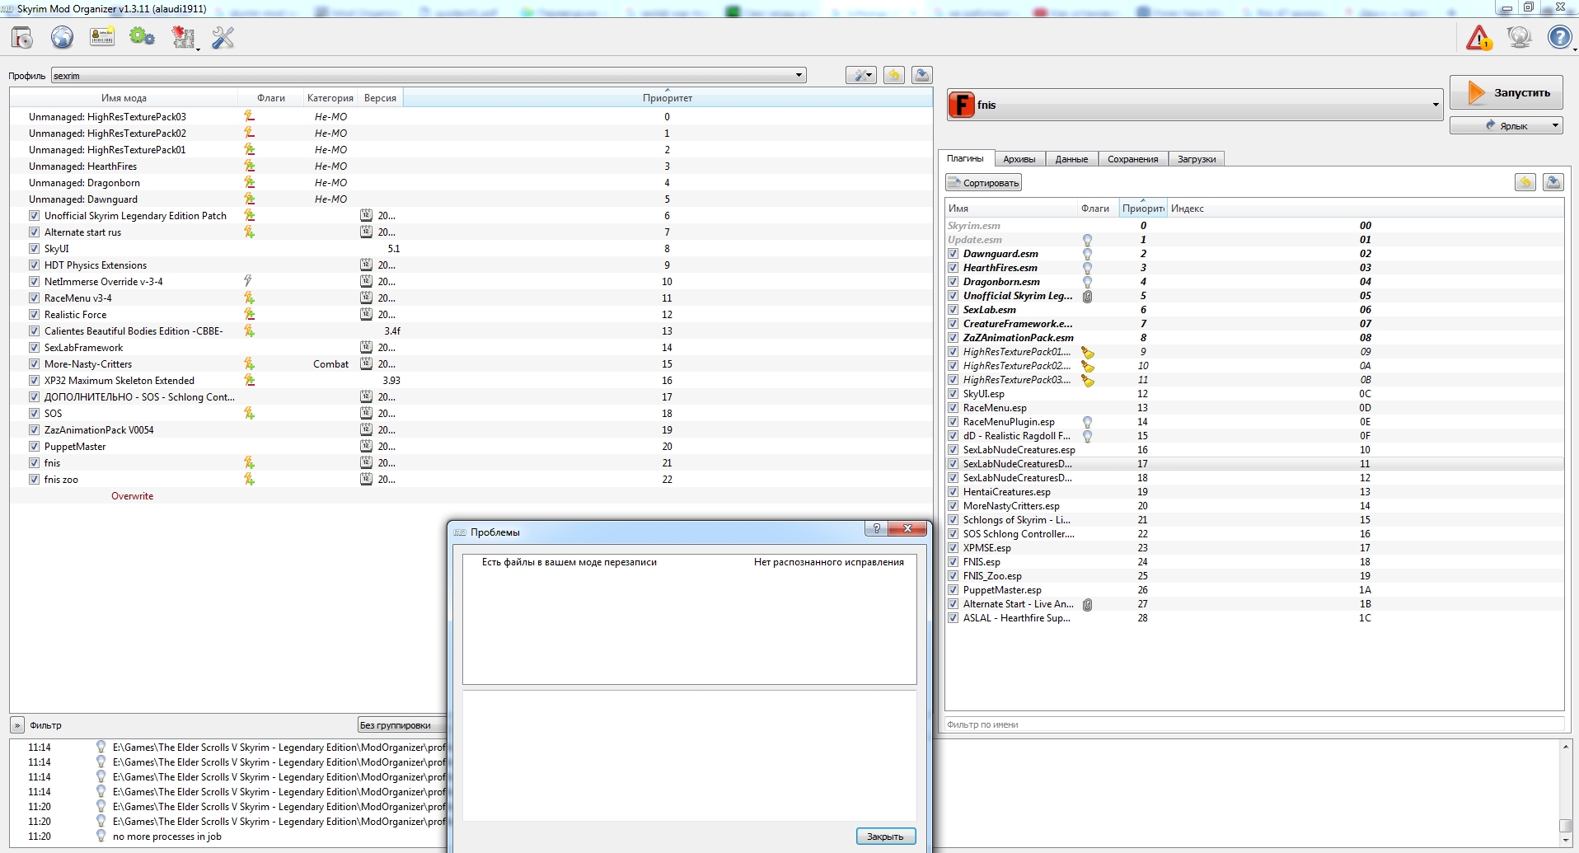Click the paperclip flag of Unofficial Skyrim Leg...
Image resolution: width=1579 pixels, height=853 pixels.
click(x=1087, y=296)
